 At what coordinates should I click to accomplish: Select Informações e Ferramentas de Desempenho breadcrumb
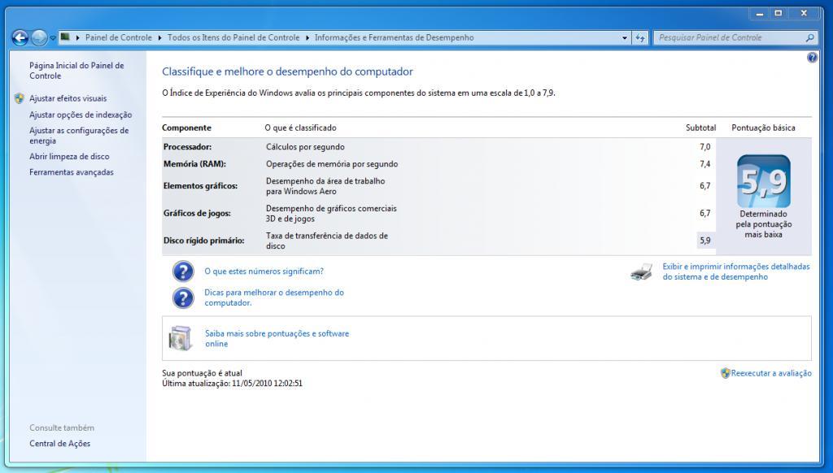[394, 37]
